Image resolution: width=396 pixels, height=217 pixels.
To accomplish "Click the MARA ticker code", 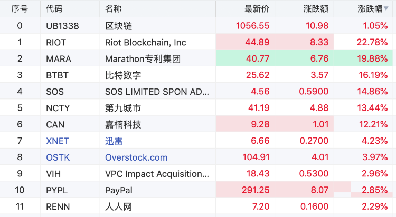I will coord(59,58).
